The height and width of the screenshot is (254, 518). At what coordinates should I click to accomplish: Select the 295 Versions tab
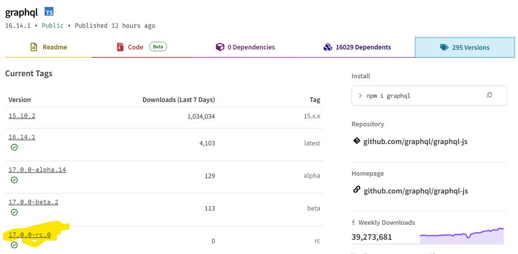[x=465, y=47]
